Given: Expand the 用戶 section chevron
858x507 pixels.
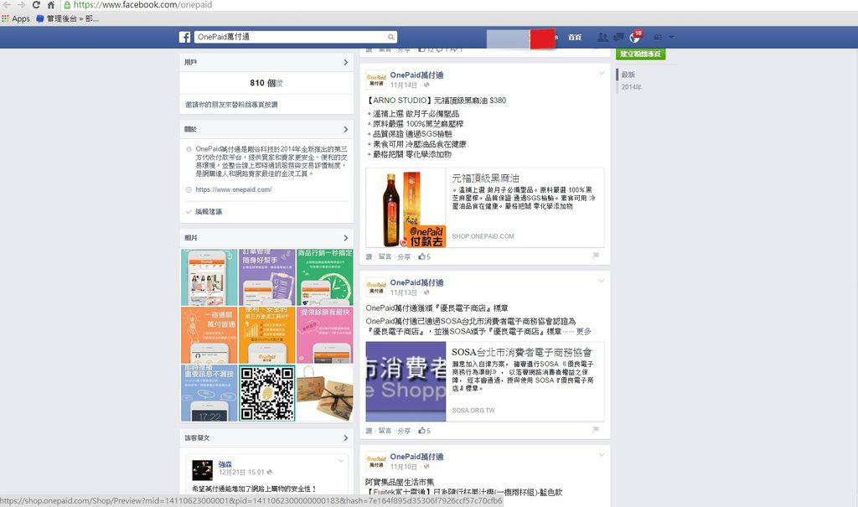Looking at the screenshot, I should (345, 62).
